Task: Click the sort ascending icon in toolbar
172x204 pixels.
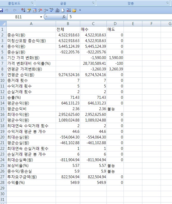Action: pos(23,10)
